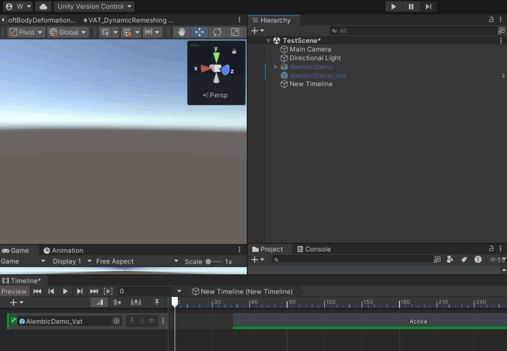Toggle grid snapping magnet icon
This screenshot has height=351, width=507.
127,32
